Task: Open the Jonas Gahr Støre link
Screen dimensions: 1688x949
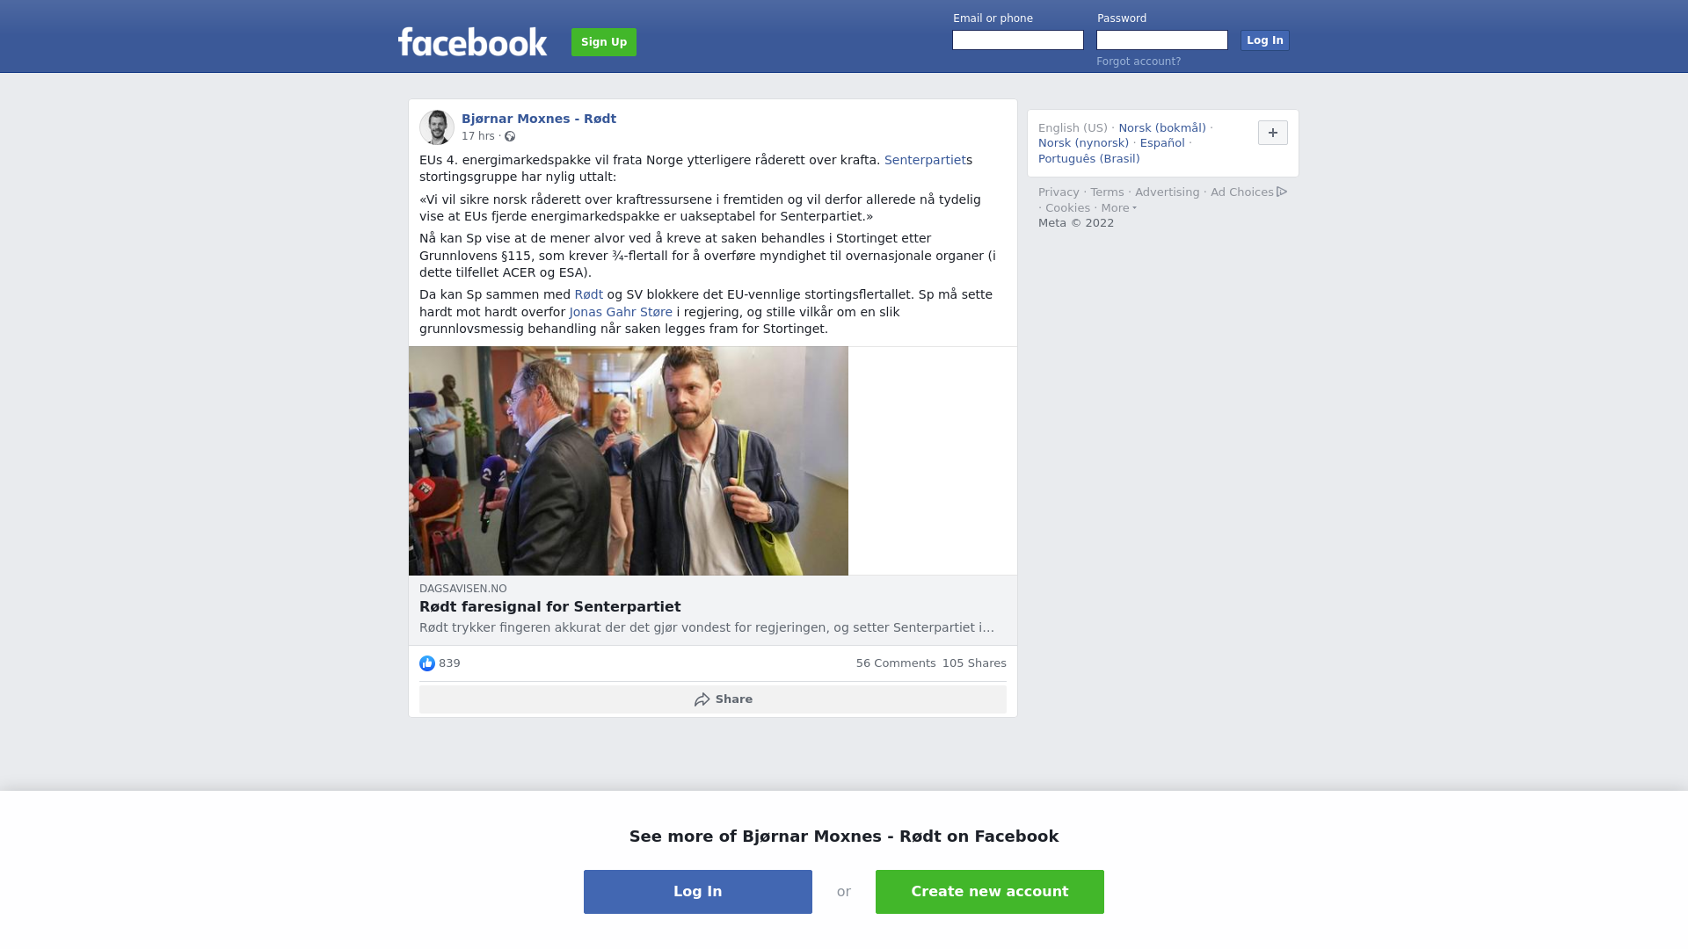Action: (621, 312)
